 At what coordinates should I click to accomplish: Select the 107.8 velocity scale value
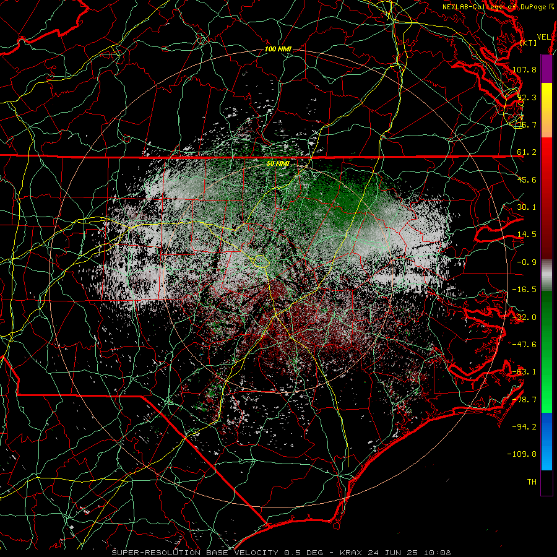[x=524, y=69]
